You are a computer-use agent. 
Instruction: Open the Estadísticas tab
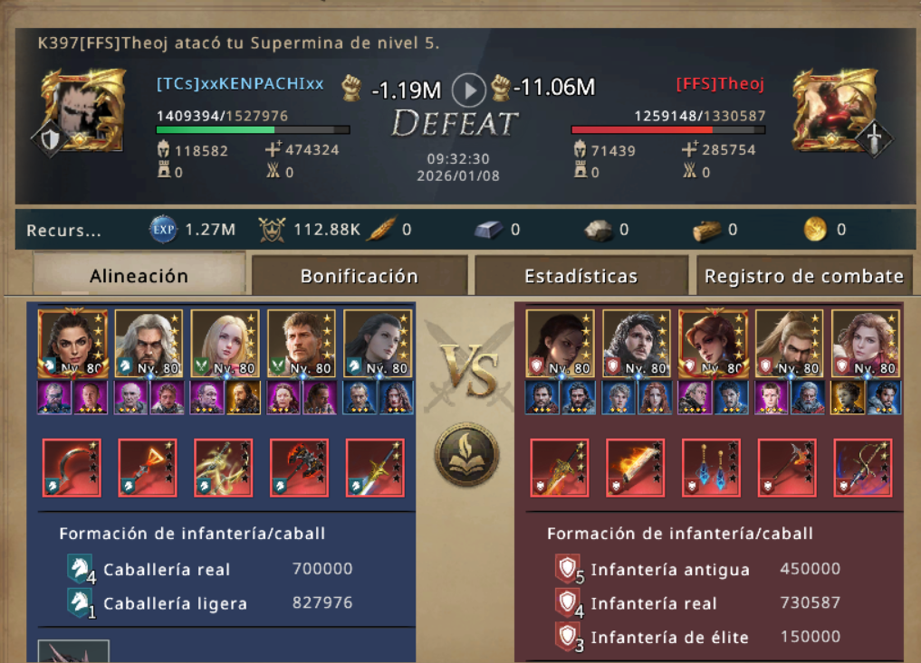pos(580,276)
